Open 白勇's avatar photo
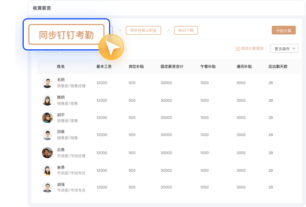306x207 pixels. point(47,153)
